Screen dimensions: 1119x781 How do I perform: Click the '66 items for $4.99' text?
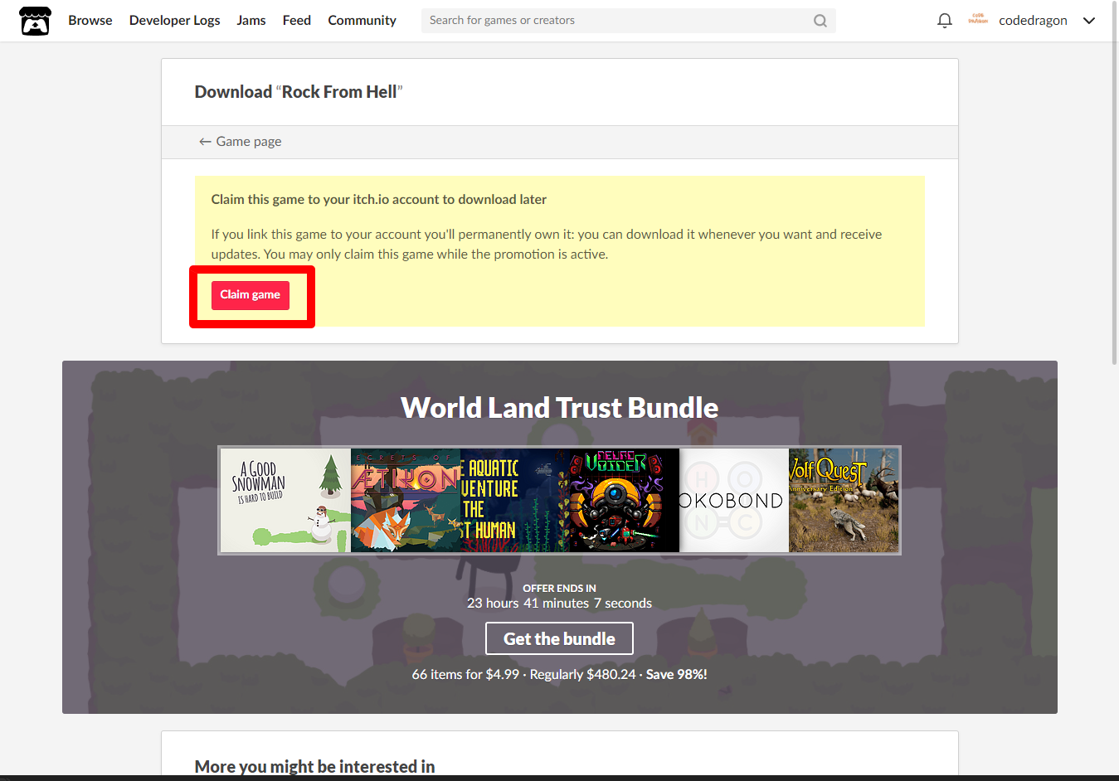(x=465, y=675)
